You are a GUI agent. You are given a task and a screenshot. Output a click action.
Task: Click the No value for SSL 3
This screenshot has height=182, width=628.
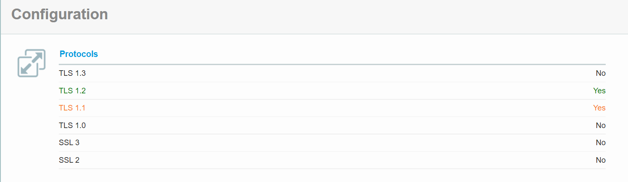601,143
